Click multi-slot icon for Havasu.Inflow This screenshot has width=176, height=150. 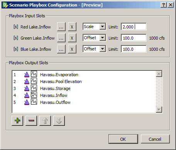coord(34,95)
